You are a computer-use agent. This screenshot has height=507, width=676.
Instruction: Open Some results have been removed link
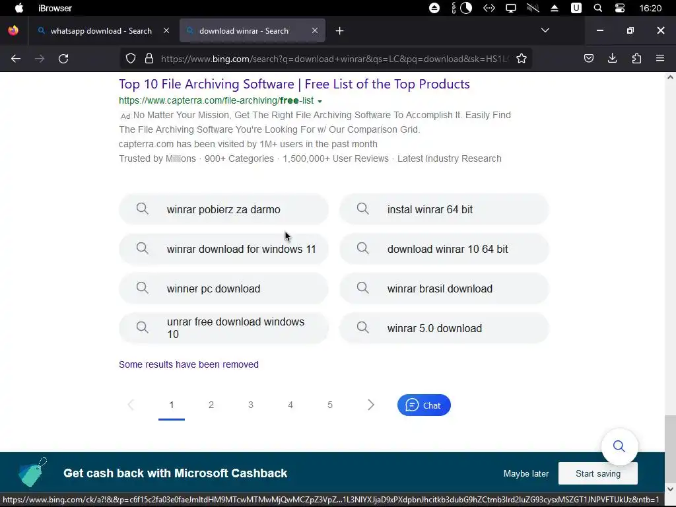point(189,364)
